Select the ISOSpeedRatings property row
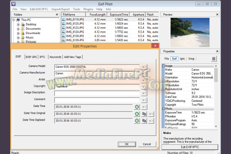The width and height of the screenshot is (231, 154). (x=189, y=124)
